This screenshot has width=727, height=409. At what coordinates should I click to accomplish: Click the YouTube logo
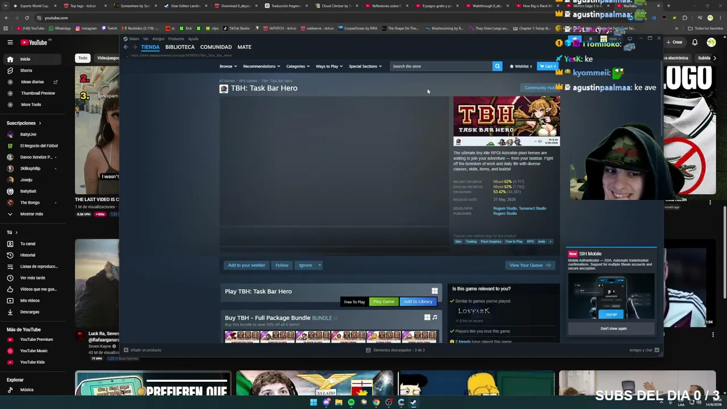pyautogui.click(x=34, y=42)
